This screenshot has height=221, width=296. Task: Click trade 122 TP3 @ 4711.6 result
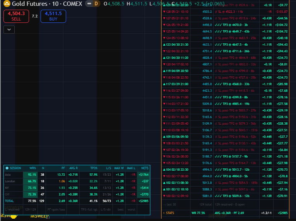[232, 51]
